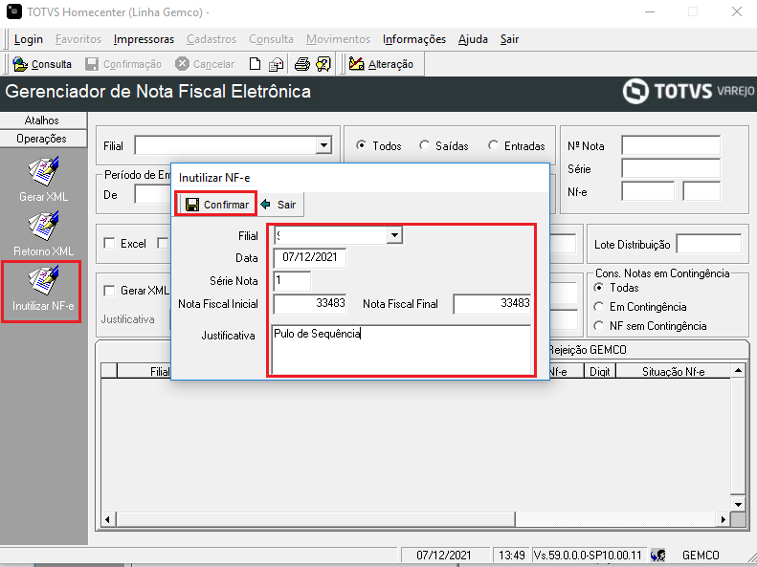Screen dimensions: 757x567
Task: Click the Confirmação toolbar save icon
Action: coord(92,64)
